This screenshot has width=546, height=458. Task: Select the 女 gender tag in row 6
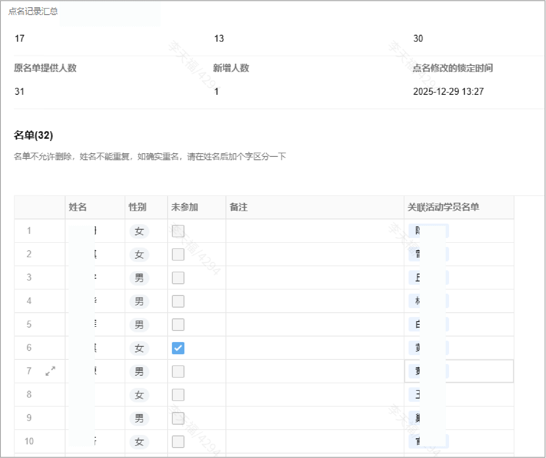pyautogui.click(x=139, y=348)
